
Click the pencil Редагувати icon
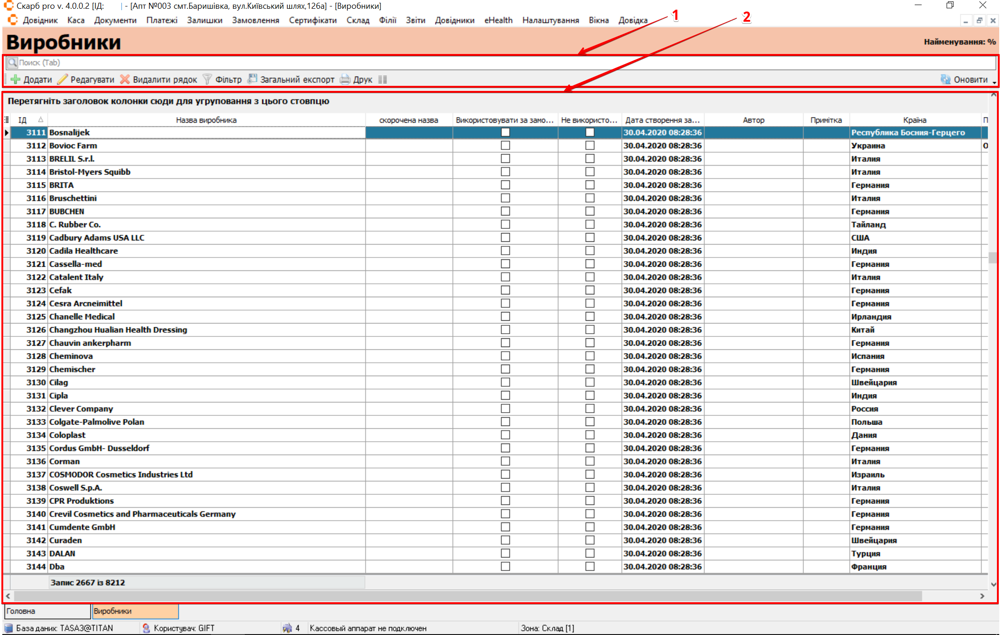63,79
